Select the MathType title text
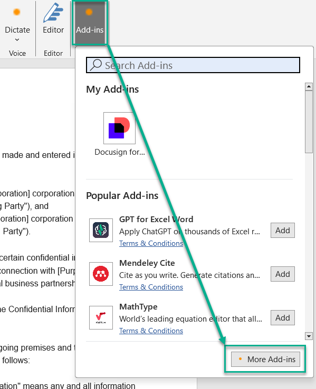The width and height of the screenshot is (316, 389). coord(138,307)
